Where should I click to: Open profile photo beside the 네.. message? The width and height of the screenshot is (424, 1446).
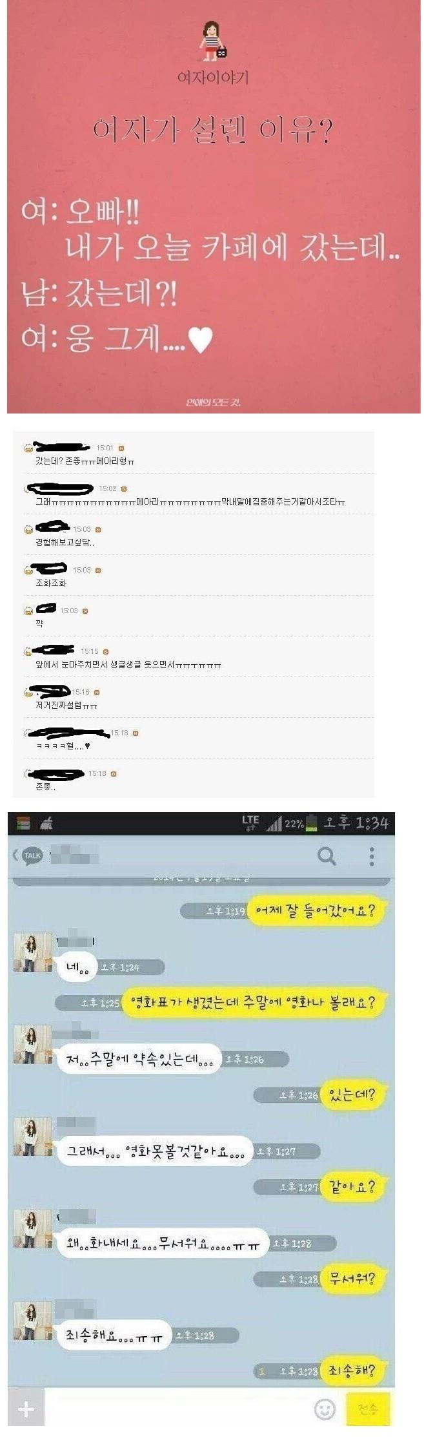coord(33,952)
